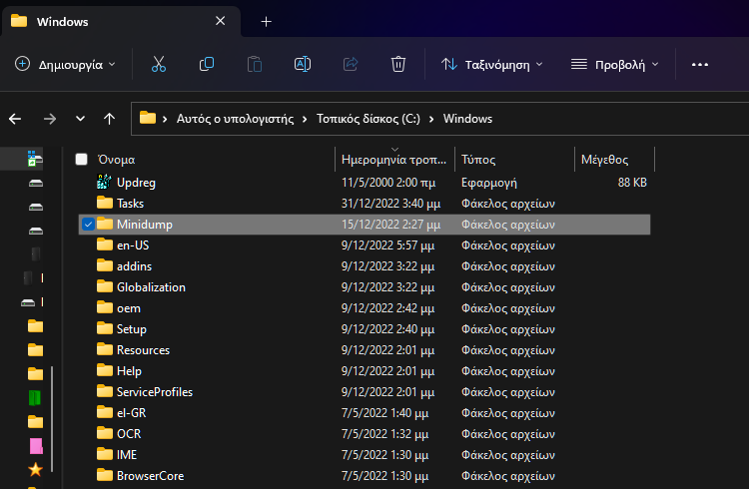Viewport: 749px width, 489px height.
Task: Close the Windows tab
Action: (221, 21)
